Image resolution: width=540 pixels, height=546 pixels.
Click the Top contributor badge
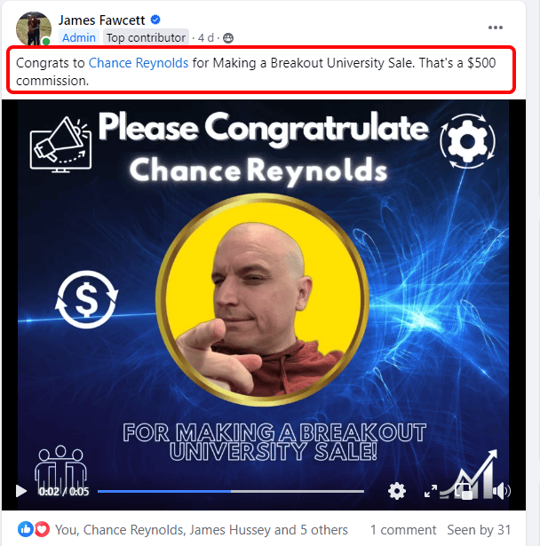coord(146,37)
